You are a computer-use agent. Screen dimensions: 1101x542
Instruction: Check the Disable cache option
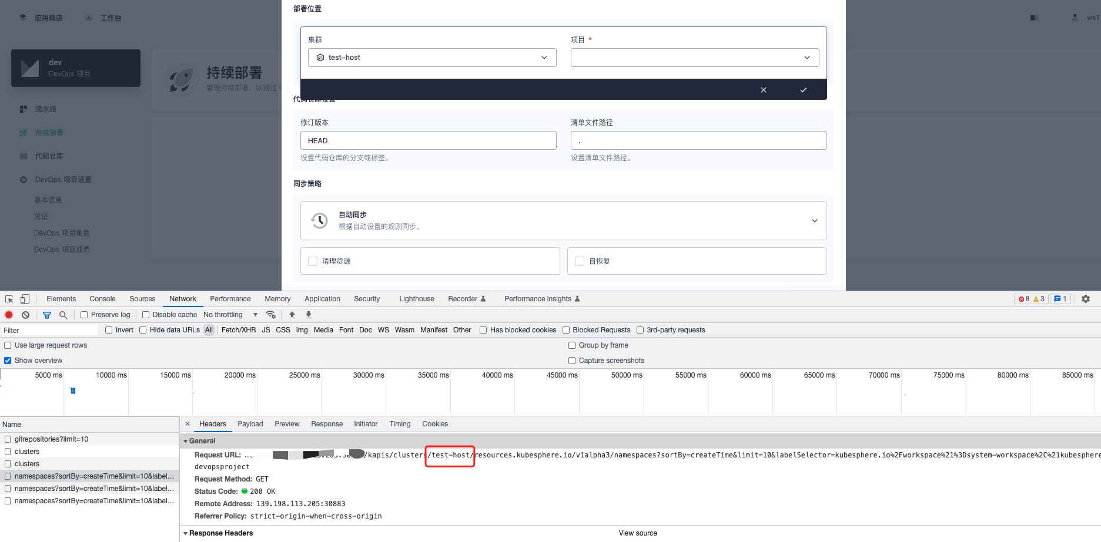click(146, 315)
